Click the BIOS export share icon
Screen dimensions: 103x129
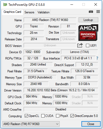click(80, 45)
